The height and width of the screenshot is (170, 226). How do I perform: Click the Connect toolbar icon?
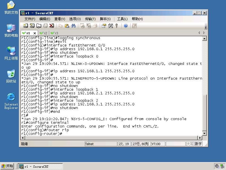click(26, 26)
